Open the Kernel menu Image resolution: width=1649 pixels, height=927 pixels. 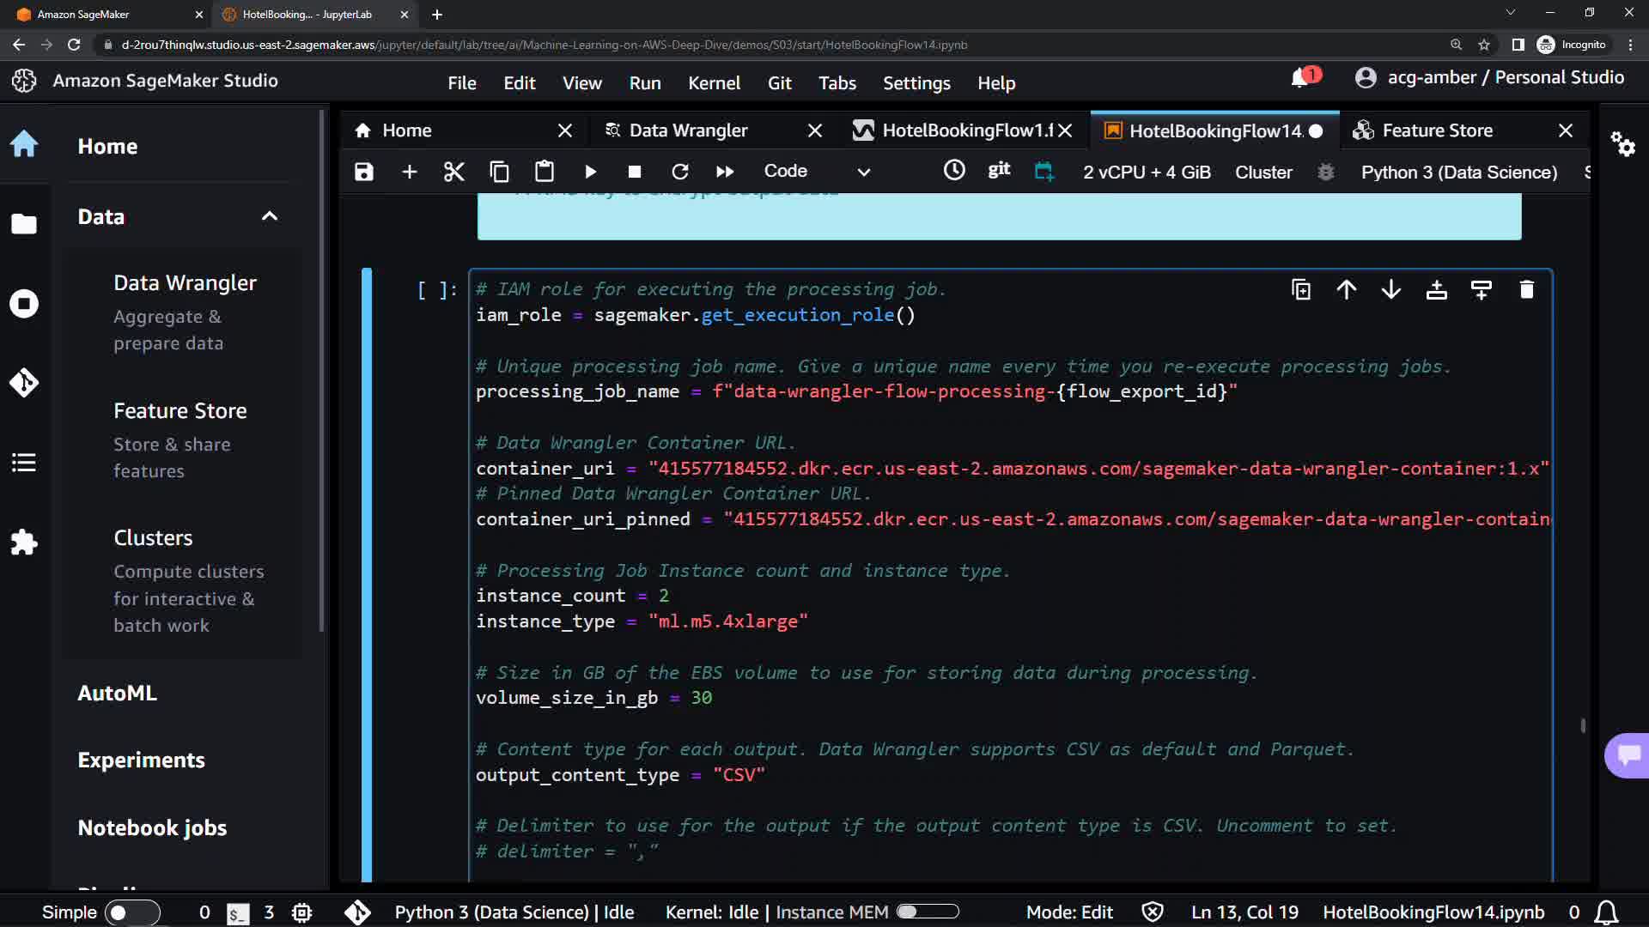[x=713, y=83]
